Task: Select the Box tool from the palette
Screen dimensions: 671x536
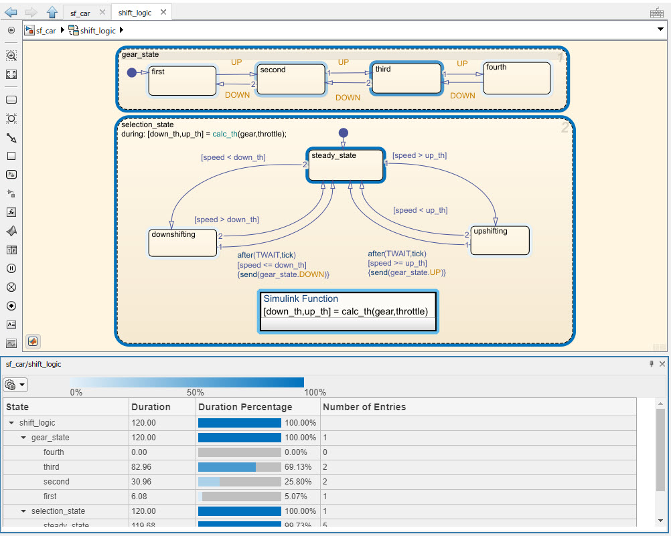Action: coord(11,156)
